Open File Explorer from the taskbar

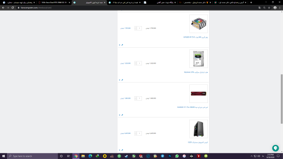[83, 156]
